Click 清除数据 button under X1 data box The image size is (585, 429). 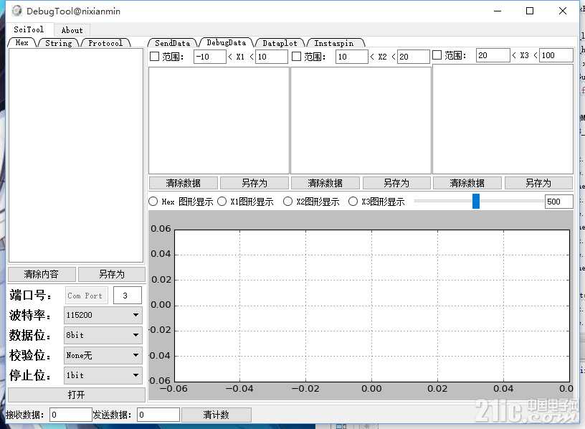coord(184,183)
